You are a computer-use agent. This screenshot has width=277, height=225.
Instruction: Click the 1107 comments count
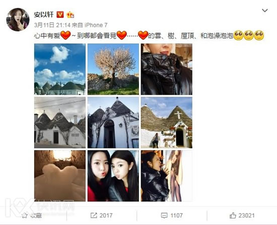(x=176, y=215)
